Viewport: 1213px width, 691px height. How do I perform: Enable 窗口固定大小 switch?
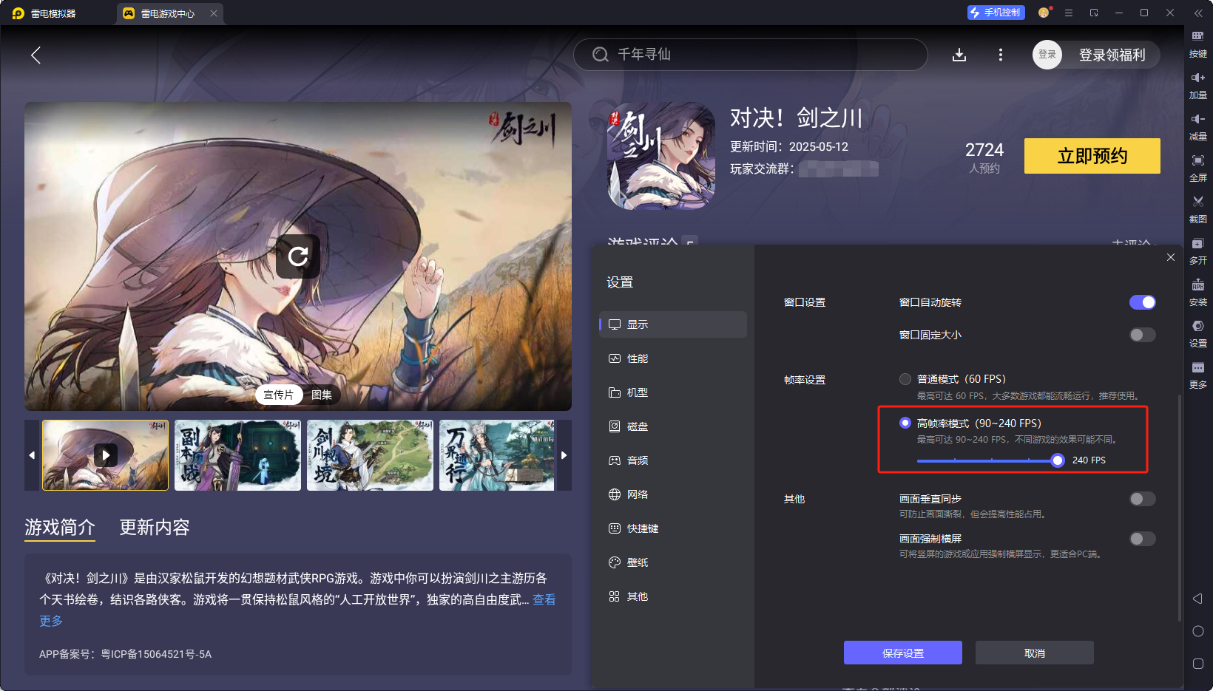coord(1142,335)
